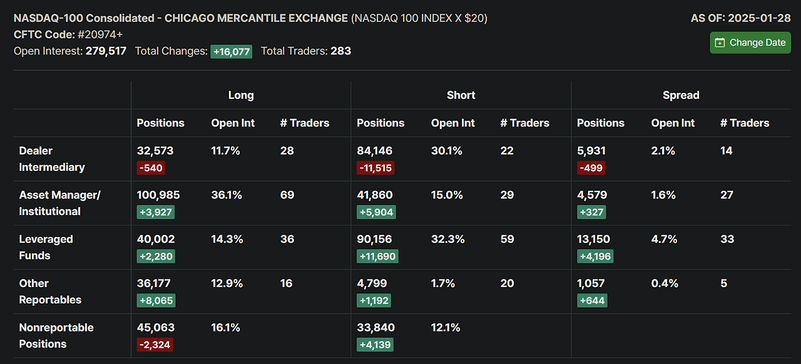This screenshot has height=364, width=801.
Task: Select the Short column group header
Action: point(461,95)
